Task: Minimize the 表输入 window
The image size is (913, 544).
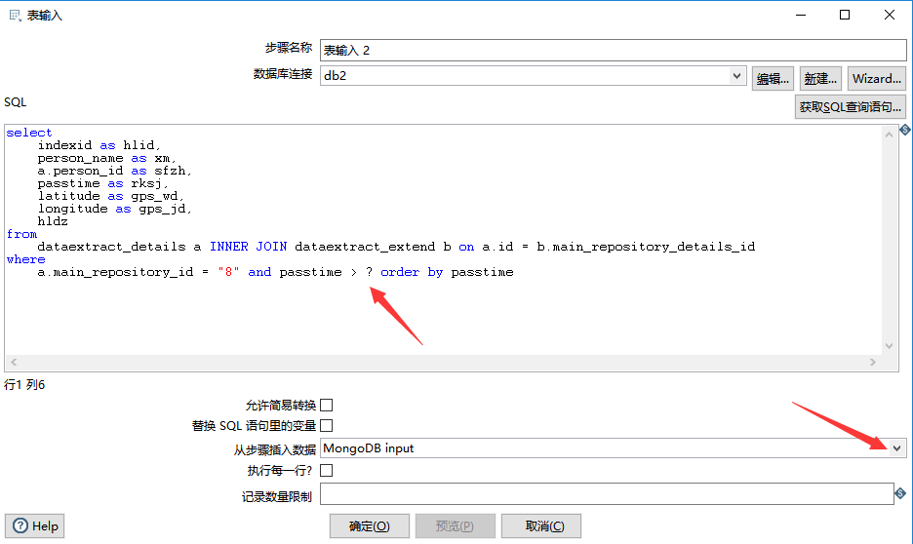Action: [801, 16]
